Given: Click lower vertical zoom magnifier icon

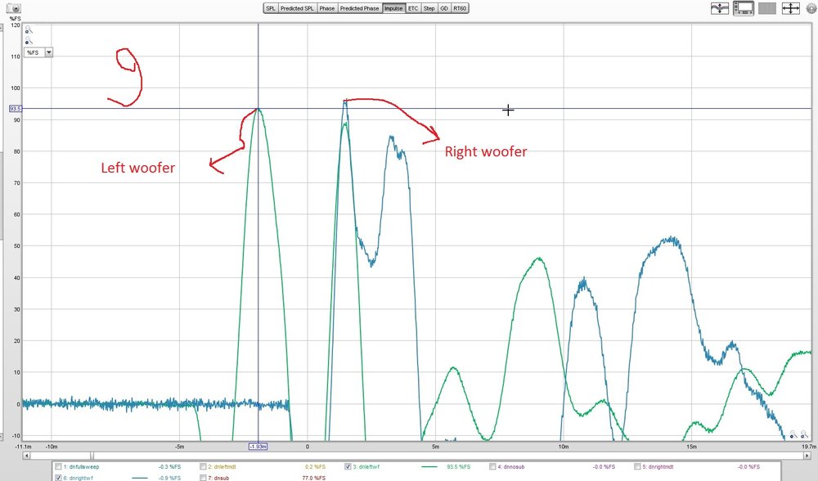Looking at the screenshot, I should click(29, 41).
